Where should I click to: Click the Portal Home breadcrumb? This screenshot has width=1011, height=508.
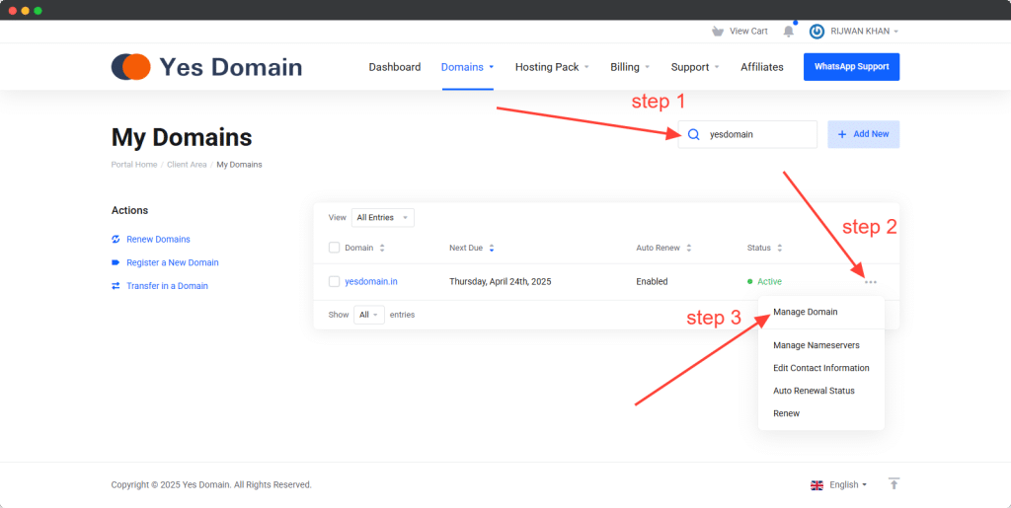(x=134, y=164)
